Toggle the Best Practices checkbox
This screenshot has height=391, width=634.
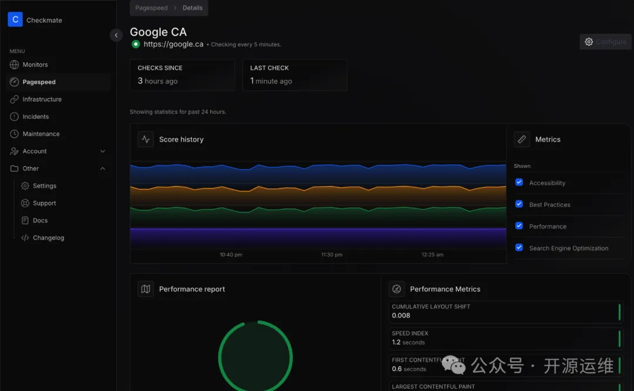click(x=519, y=204)
